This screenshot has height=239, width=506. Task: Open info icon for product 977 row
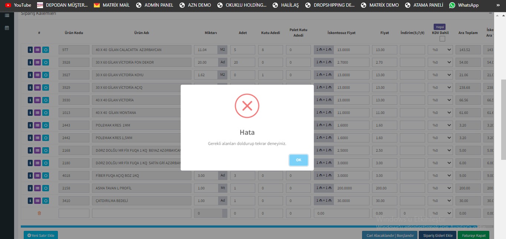(30, 50)
